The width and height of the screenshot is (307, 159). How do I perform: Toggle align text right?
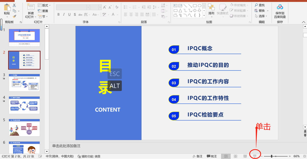point(137,15)
